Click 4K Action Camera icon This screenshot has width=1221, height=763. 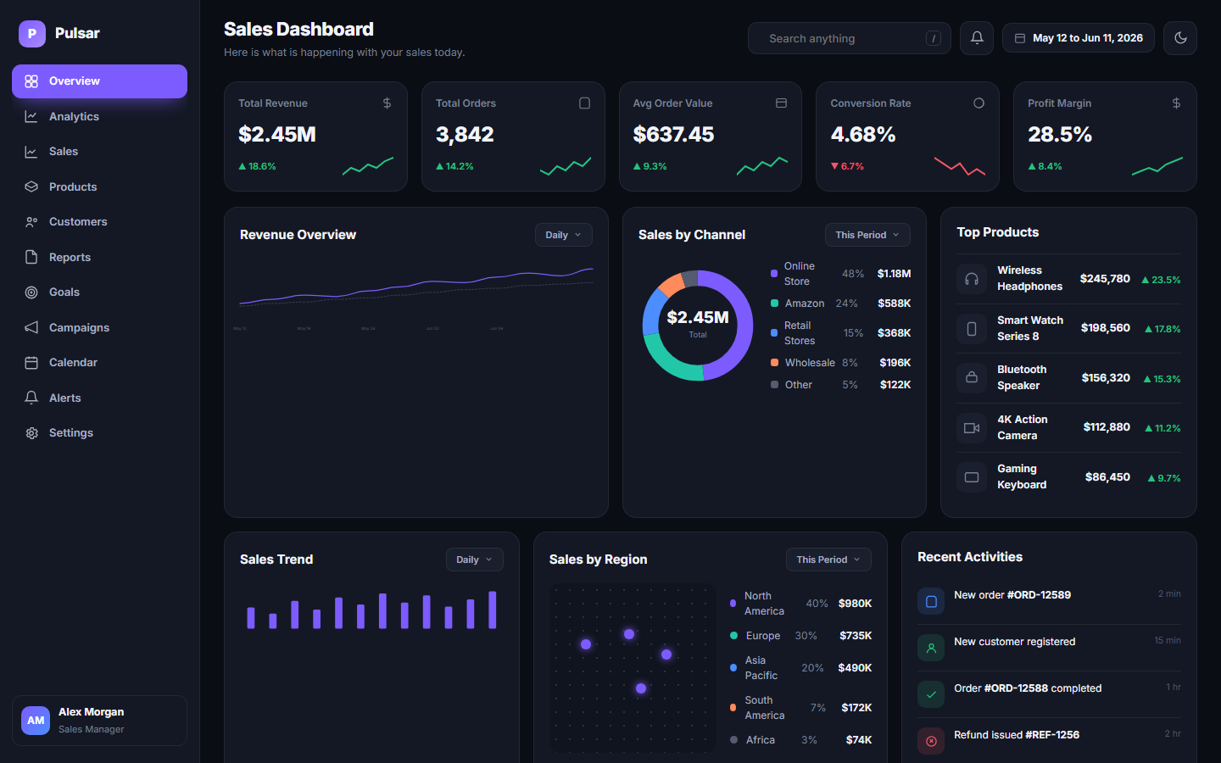(x=972, y=427)
